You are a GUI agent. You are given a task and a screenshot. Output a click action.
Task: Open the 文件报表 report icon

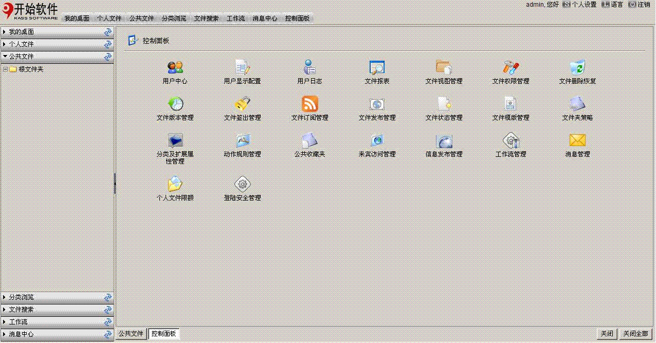(x=377, y=67)
